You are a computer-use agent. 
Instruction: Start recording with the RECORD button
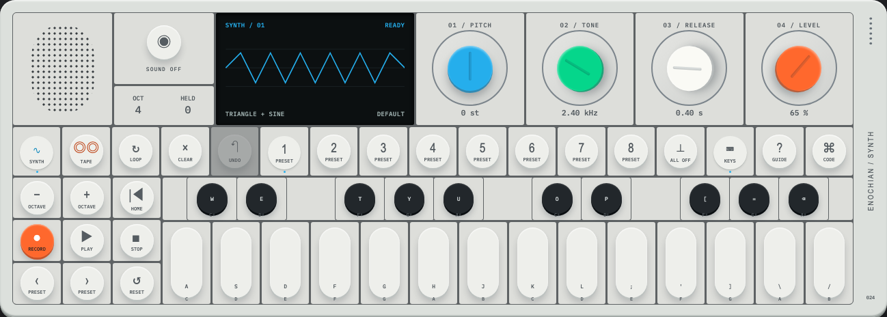37,241
